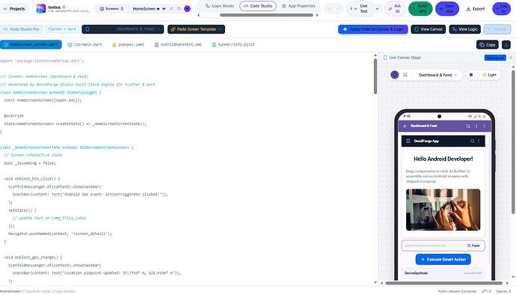
Task: Click search icon in purple Dashboard & Feed bar
Action: coord(468,126)
